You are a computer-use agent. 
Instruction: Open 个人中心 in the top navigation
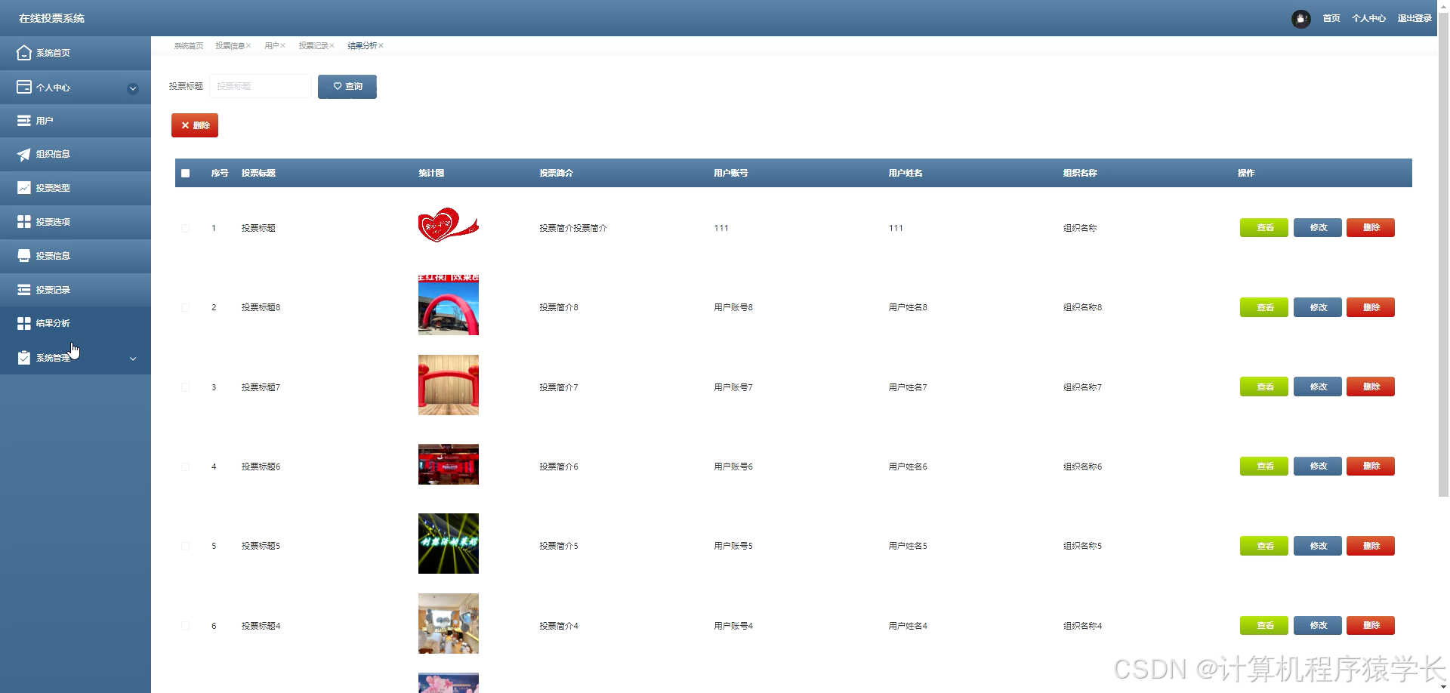[x=1368, y=18]
